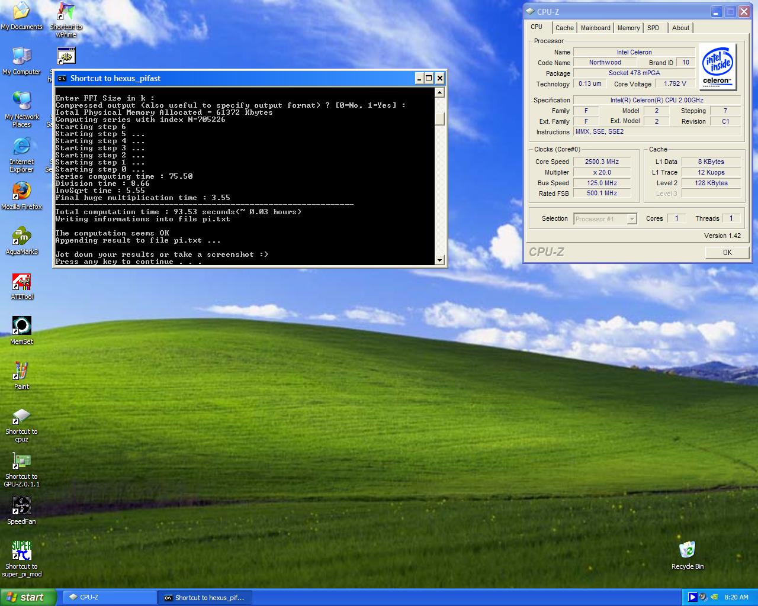The width and height of the screenshot is (758, 606).
Task: Minimize the hexus_pifast console window
Action: pos(419,78)
